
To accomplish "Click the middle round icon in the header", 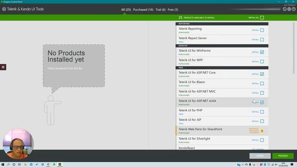I will [289, 9].
